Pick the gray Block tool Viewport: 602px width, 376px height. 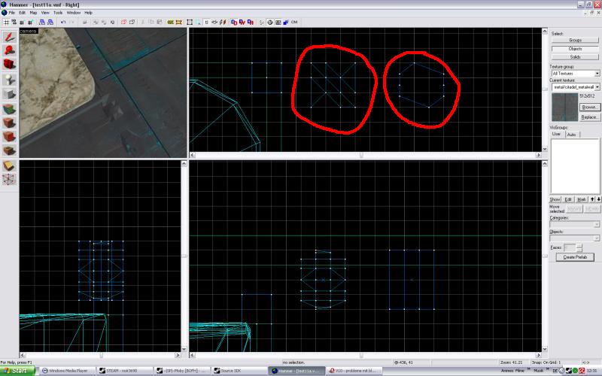pyautogui.click(x=9, y=93)
